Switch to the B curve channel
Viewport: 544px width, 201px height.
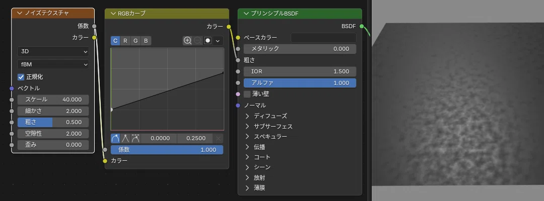(146, 41)
